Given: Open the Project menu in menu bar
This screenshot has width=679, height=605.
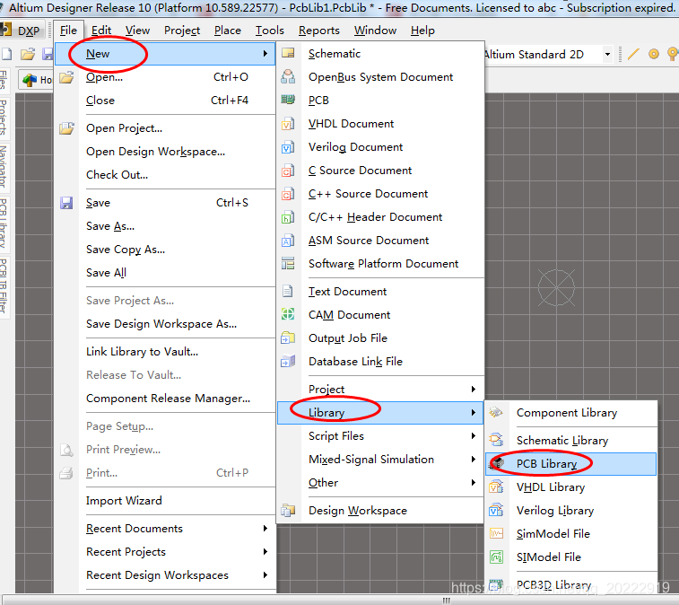Looking at the screenshot, I should [x=182, y=31].
